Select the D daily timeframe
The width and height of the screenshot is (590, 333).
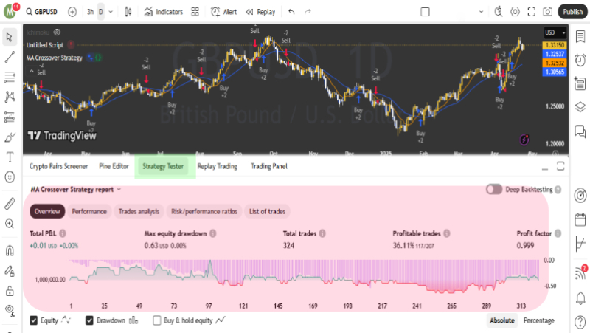tap(101, 12)
